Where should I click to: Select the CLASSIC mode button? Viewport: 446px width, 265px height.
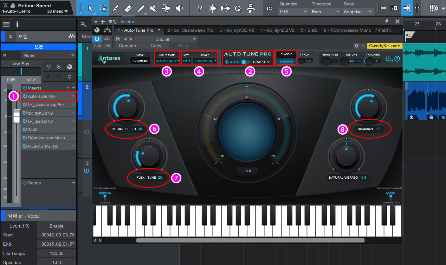coord(287,55)
